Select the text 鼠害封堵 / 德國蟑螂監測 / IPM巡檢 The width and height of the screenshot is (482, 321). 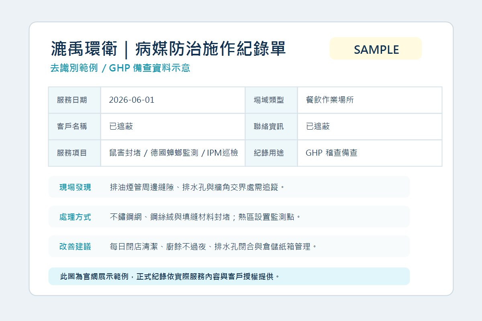pyautogui.click(x=174, y=153)
